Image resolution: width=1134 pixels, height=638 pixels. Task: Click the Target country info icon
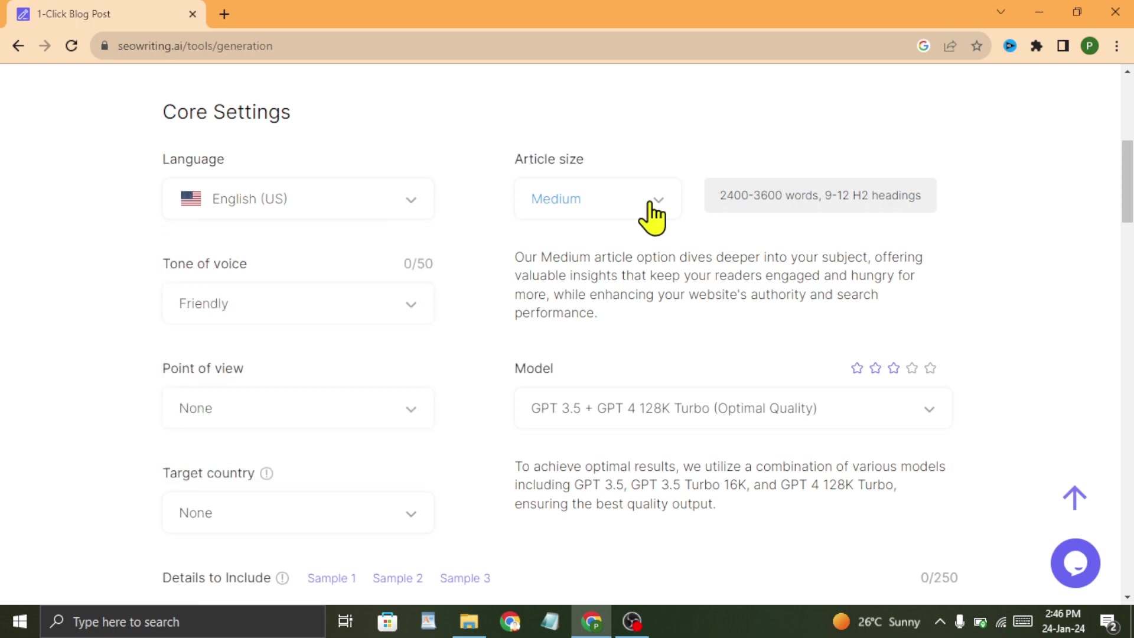[266, 473]
